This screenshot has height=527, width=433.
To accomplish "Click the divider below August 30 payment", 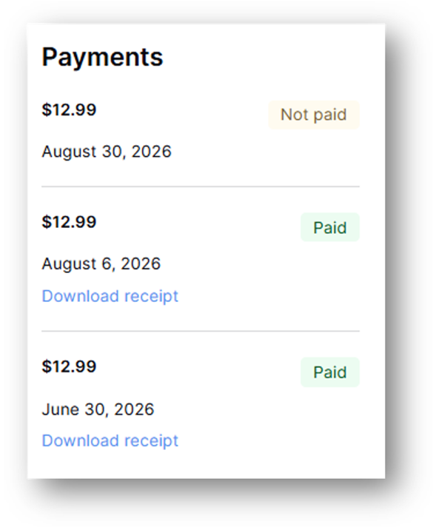I will [201, 187].
